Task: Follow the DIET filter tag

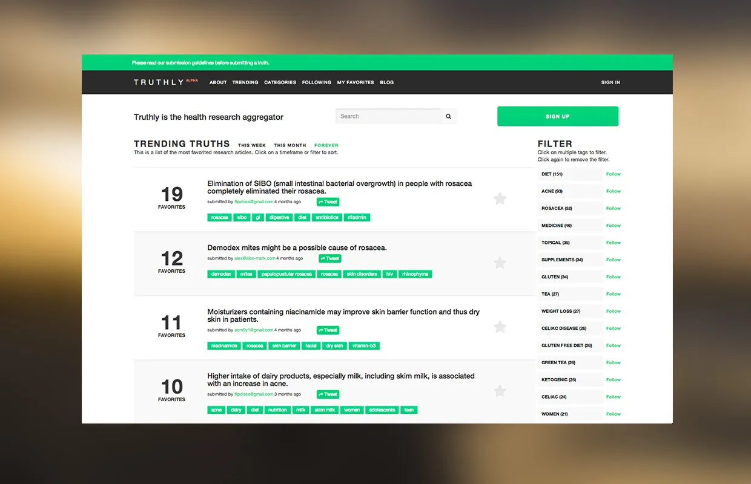Action: click(613, 174)
